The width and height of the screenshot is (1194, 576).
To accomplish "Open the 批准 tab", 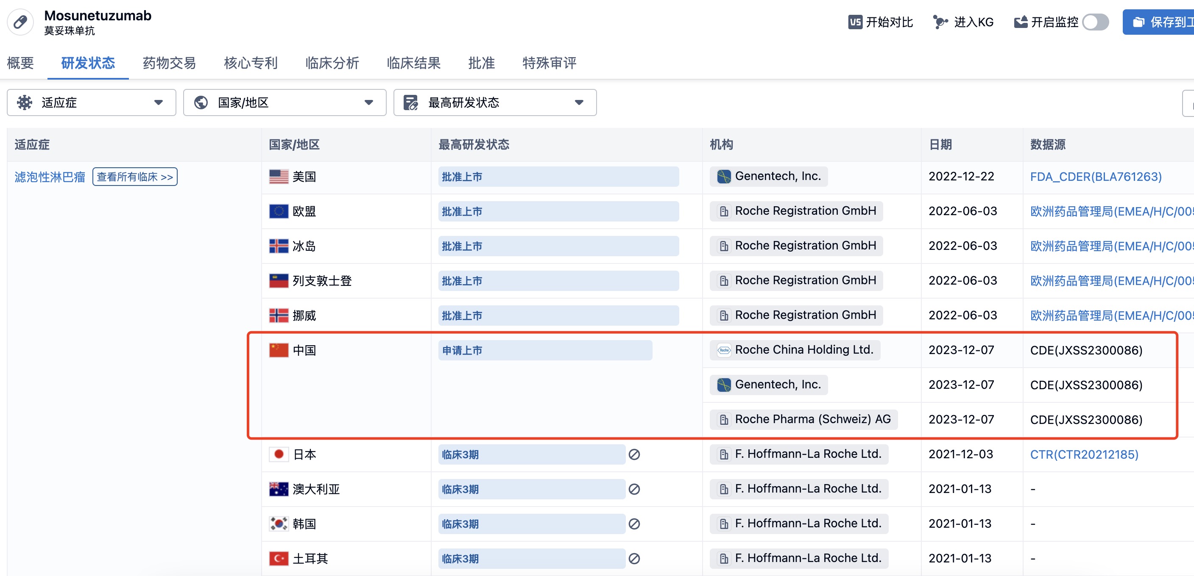I will tap(482, 63).
